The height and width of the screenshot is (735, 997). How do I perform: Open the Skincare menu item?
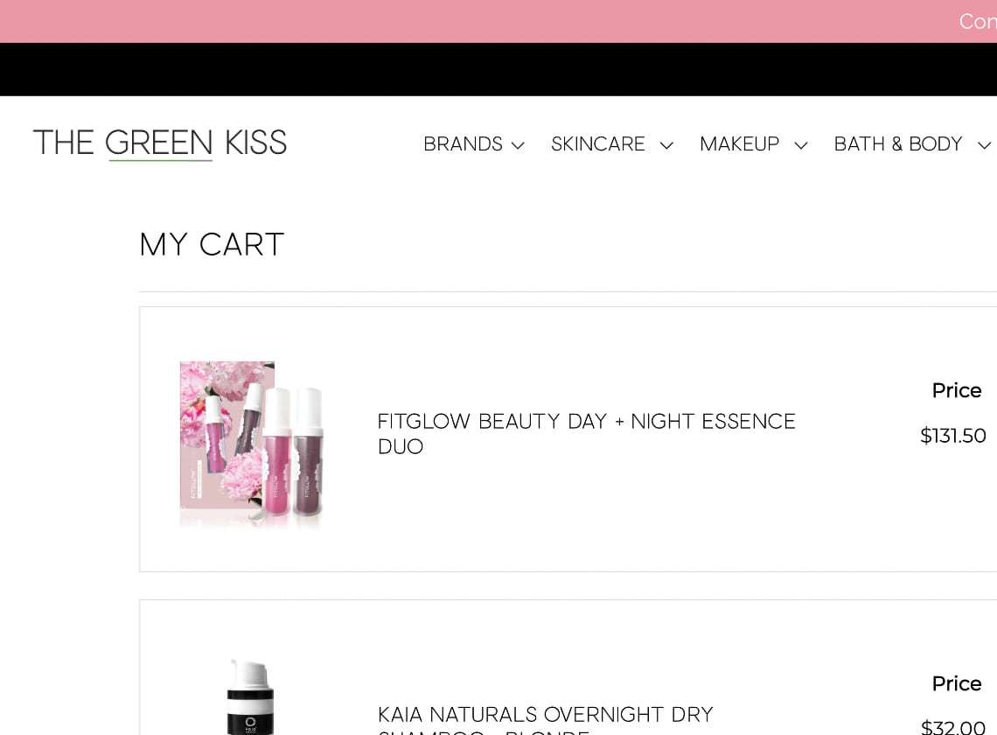[x=598, y=144]
